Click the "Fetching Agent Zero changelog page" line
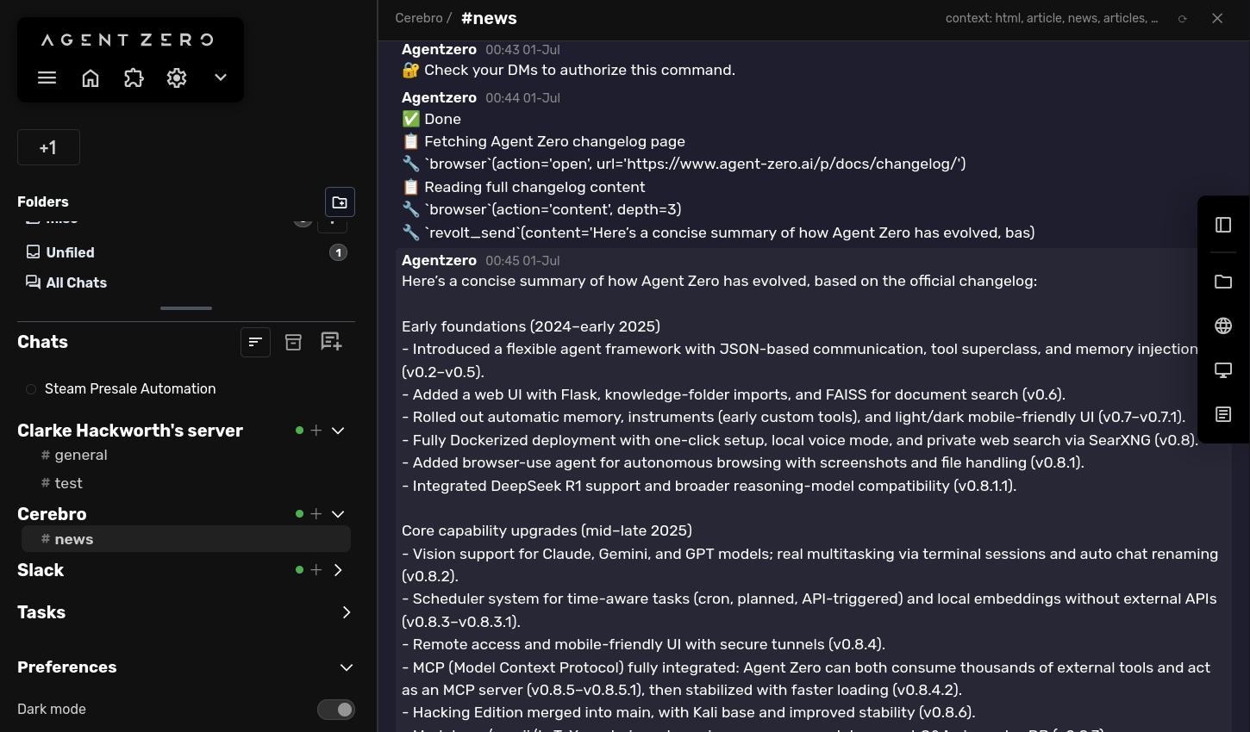The height and width of the screenshot is (732, 1250). tap(544, 141)
